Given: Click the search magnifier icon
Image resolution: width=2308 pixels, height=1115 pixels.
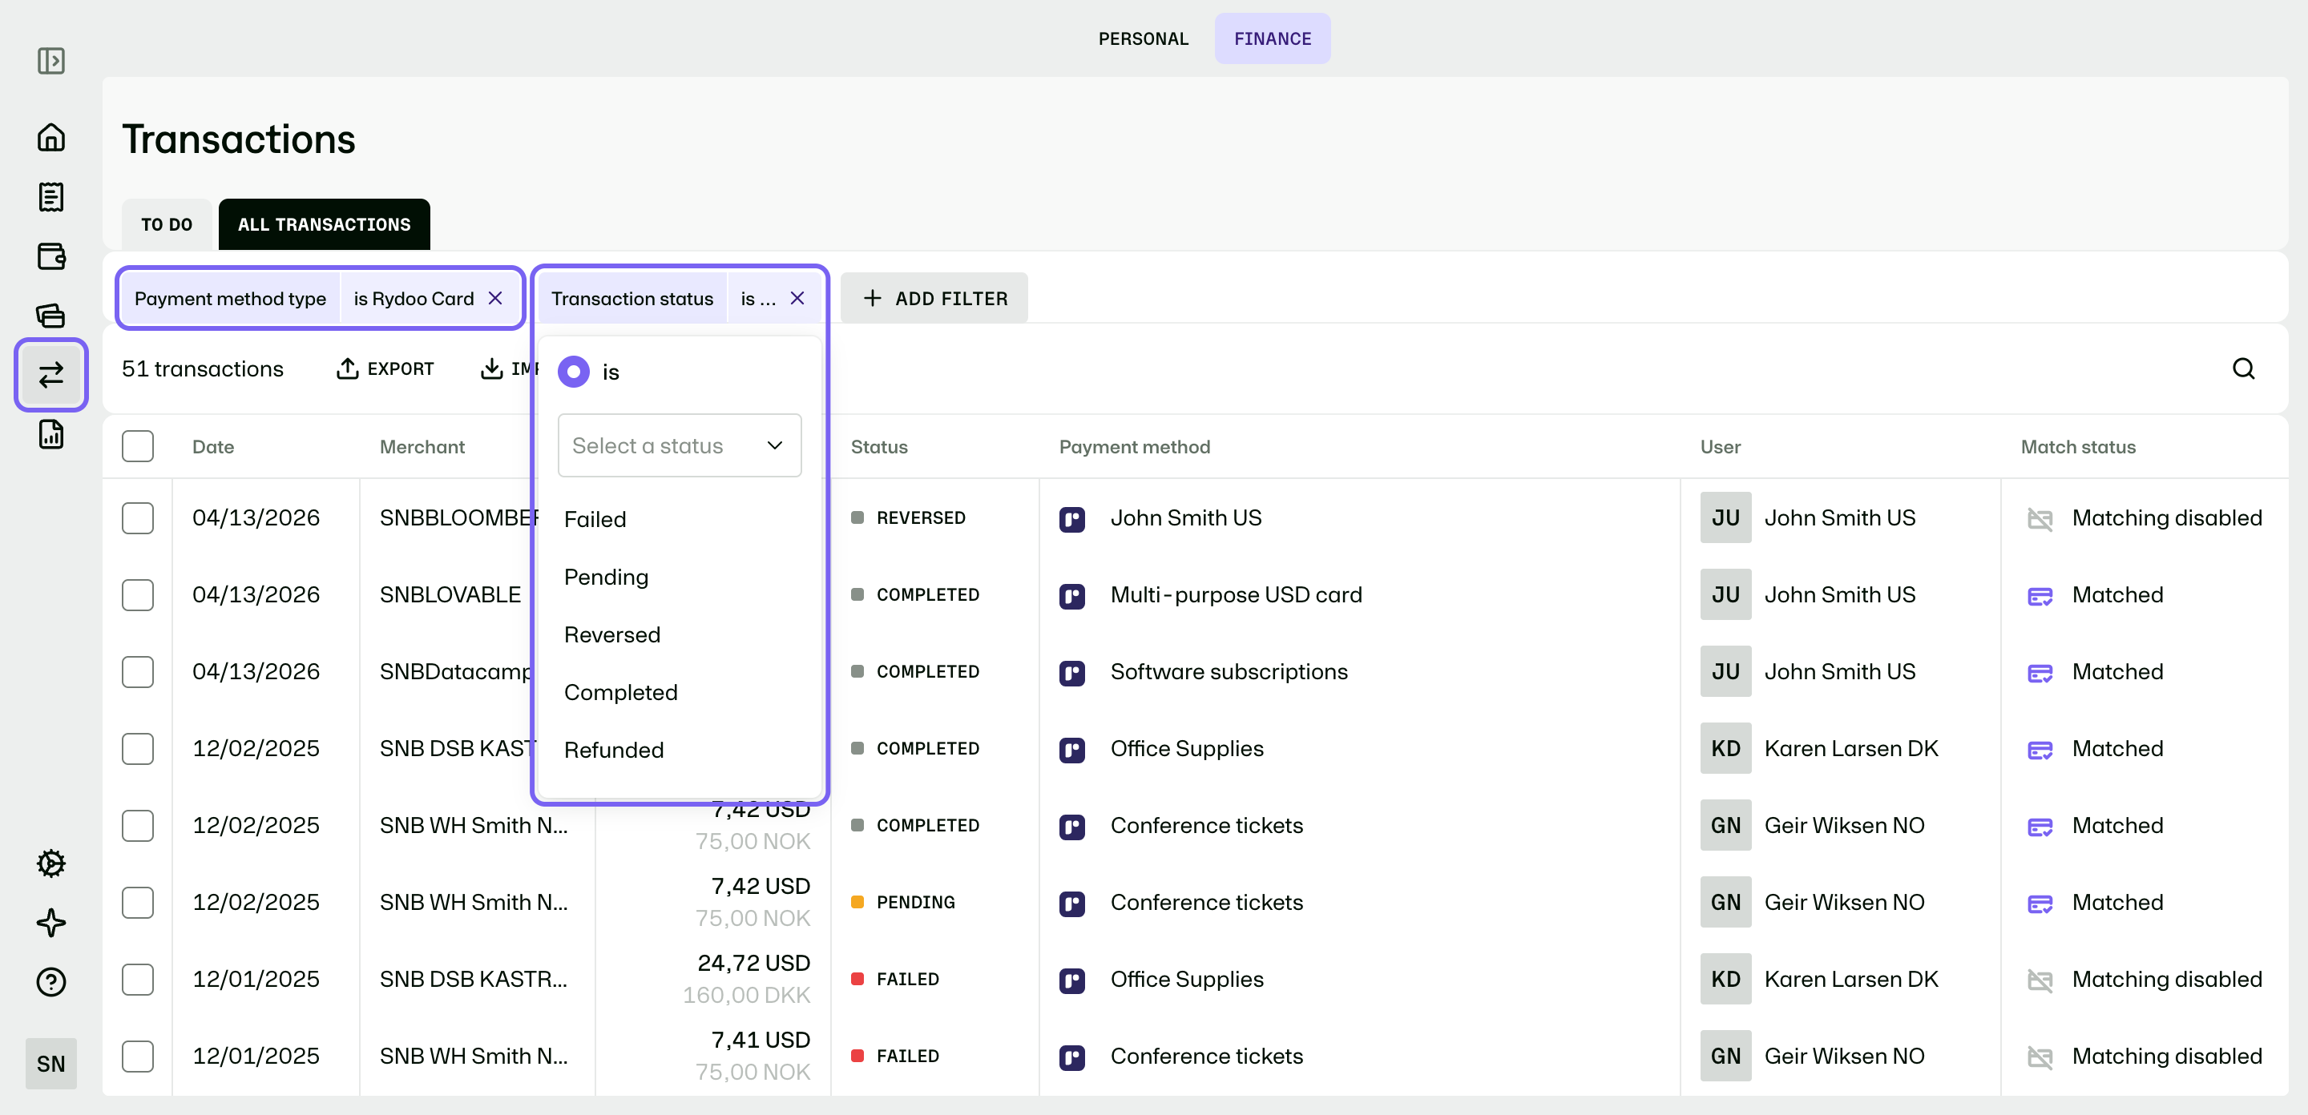Looking at the screenshot, I should pos(2242,369).
